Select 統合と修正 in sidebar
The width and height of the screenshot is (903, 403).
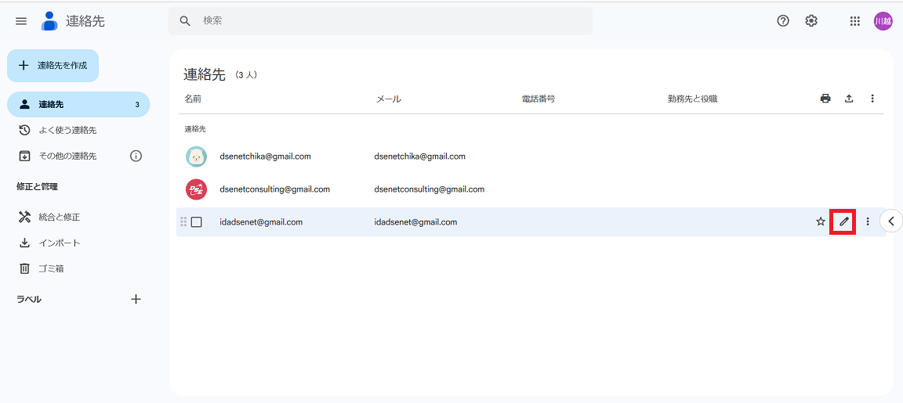click(x=60, y=217)
